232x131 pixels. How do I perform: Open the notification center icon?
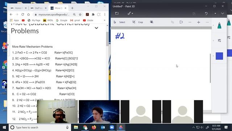226,127
